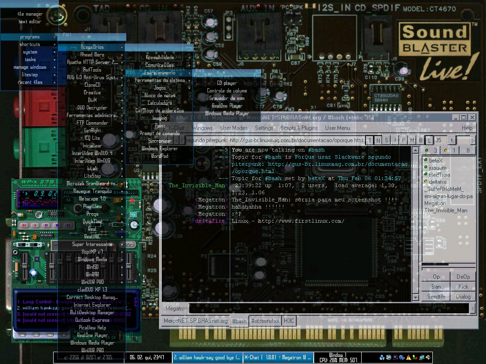Pause playback in Winamp skin

46,225
